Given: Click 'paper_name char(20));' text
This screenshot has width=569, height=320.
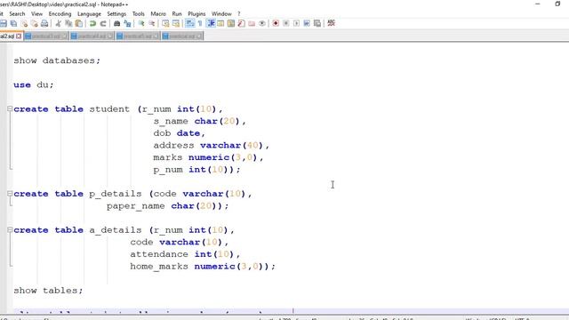Looking at the screenshot, I should [x=168, y=206].
